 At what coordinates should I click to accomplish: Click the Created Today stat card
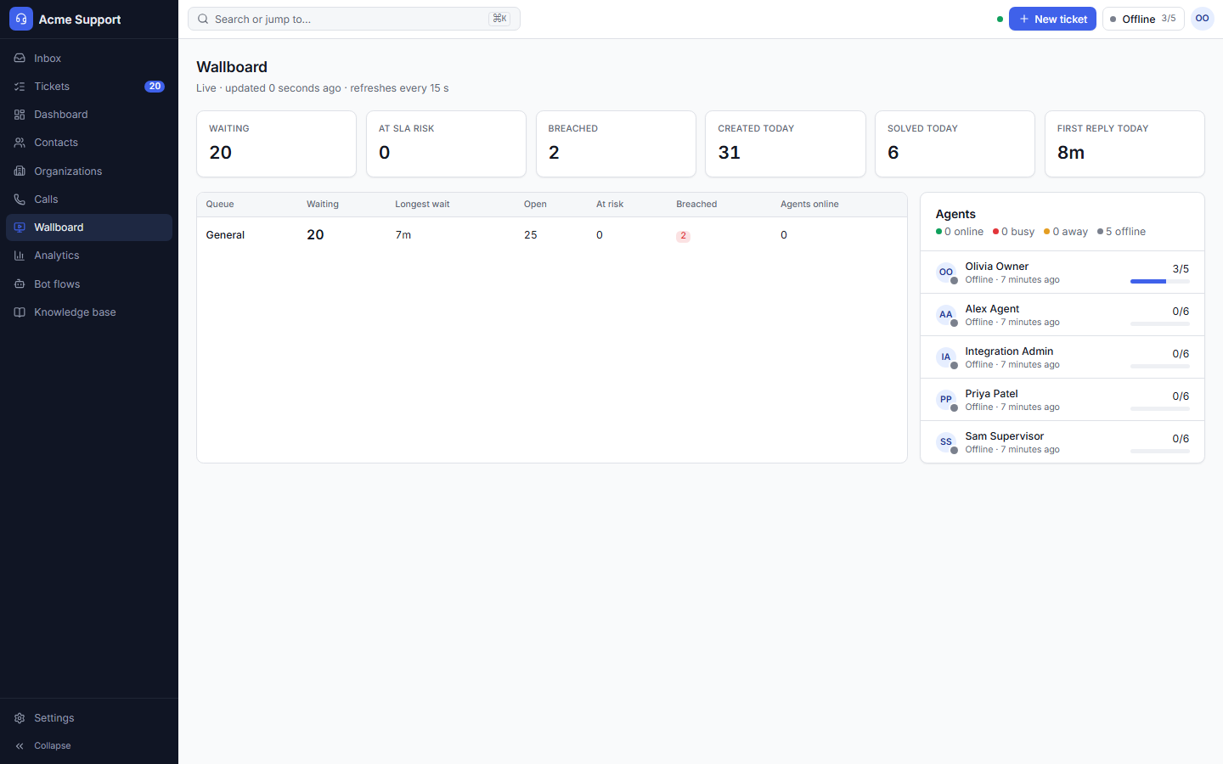coord(786,144)
